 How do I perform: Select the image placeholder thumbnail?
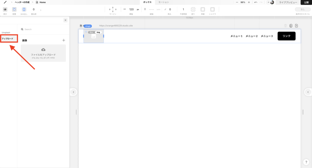[x=94, y=36]
